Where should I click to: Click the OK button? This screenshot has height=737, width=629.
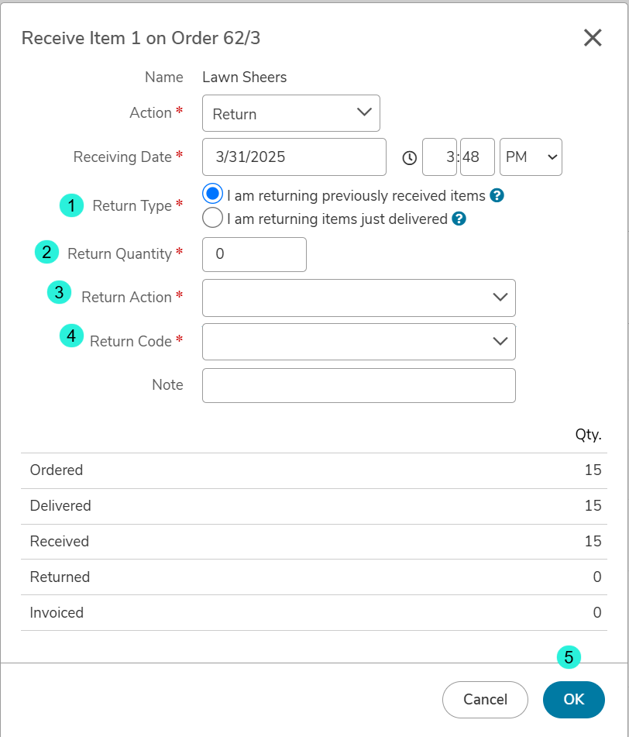(x=574, y=700)
